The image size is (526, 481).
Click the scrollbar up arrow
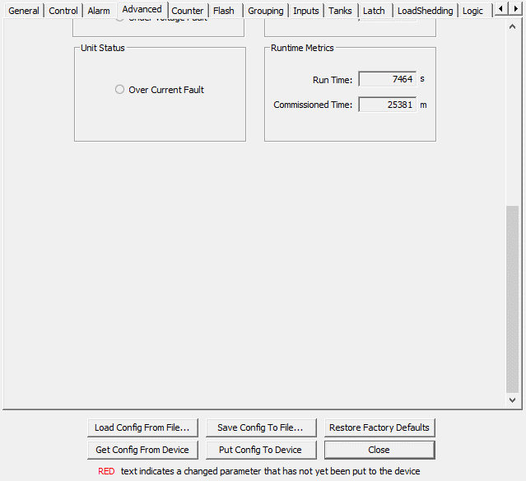point(513,27)
